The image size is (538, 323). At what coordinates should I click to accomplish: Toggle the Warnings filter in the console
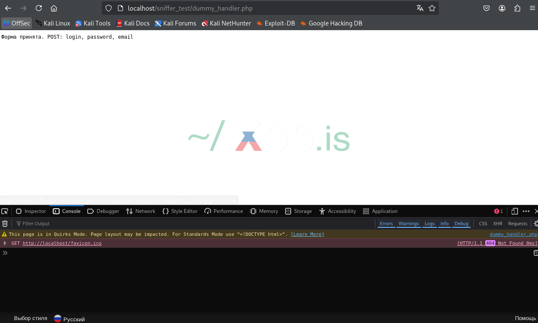pos(408,224)
